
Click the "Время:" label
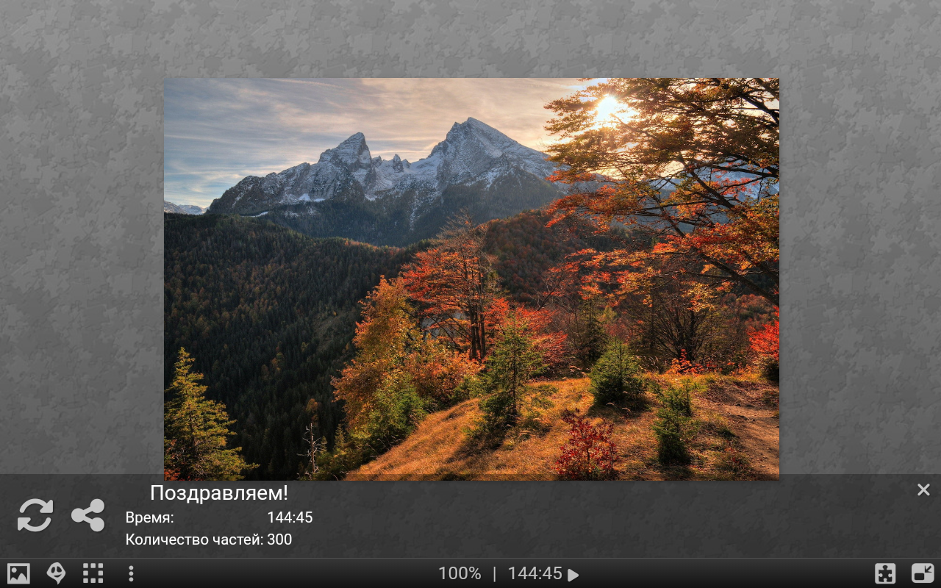(x=150, y=517)
